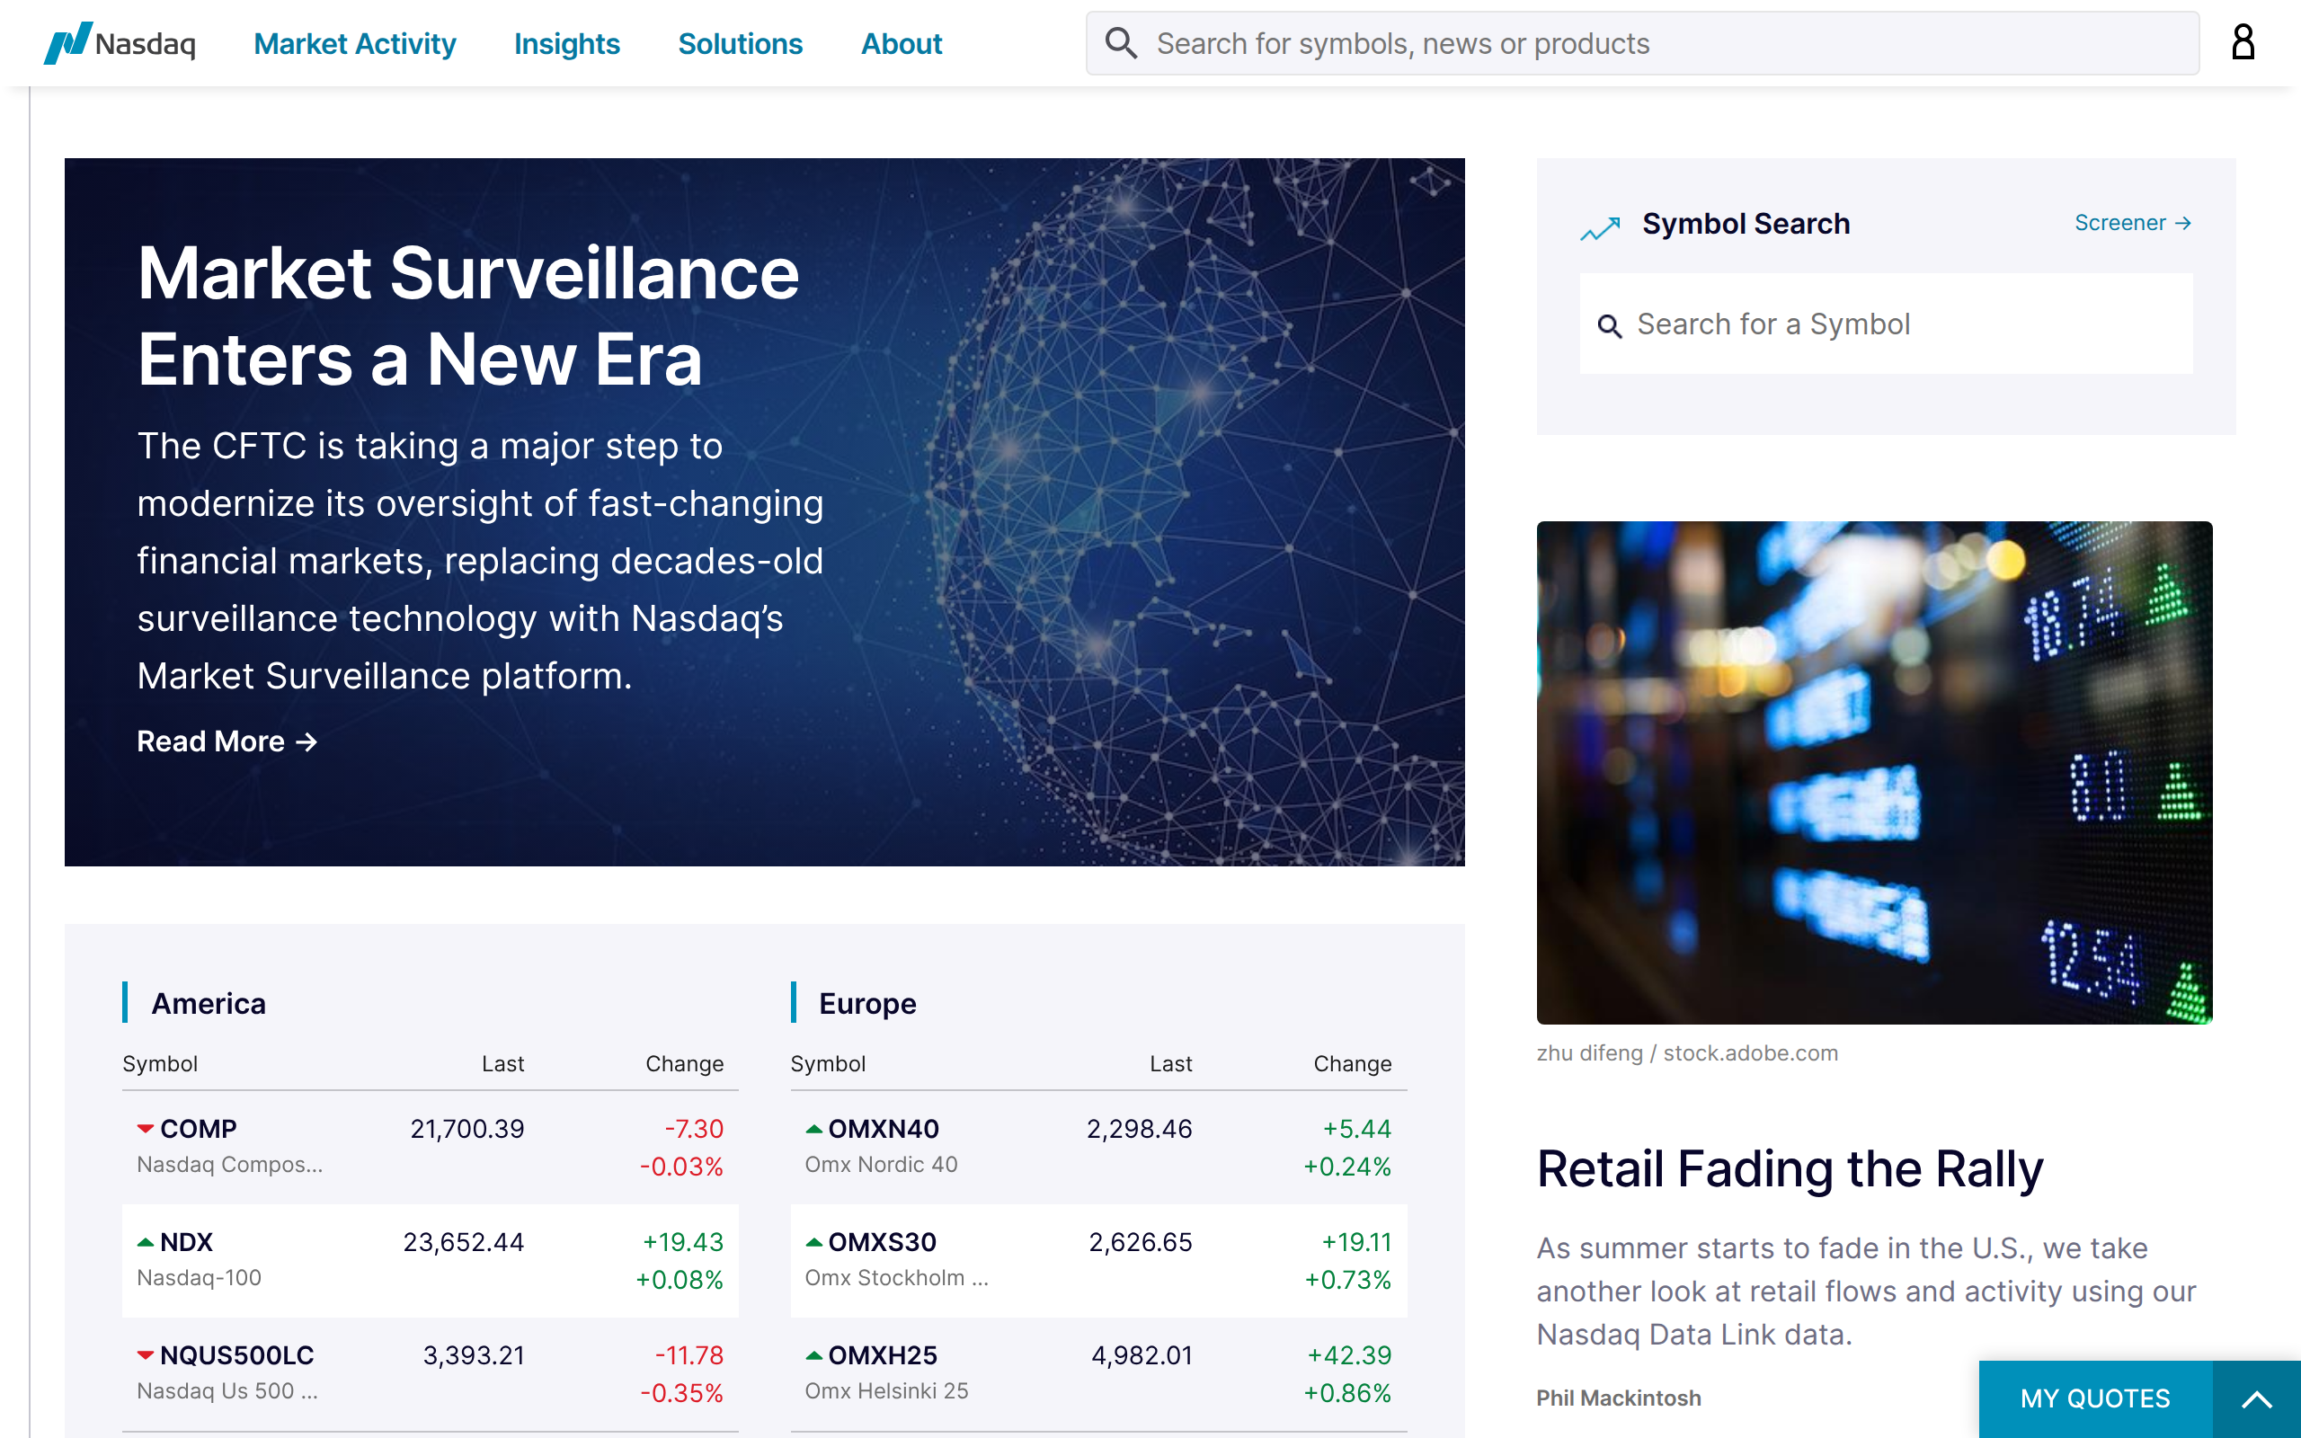Image resolution: width=2301 pixels, height=1438 pixels.
Task: Click the magnifier icon in top search bar
Action: point(1121,43)
